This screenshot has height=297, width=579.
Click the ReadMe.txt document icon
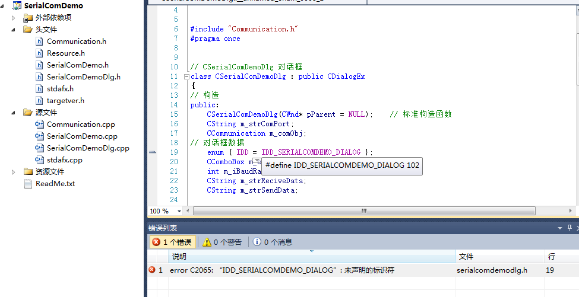[x=28, y=184]
